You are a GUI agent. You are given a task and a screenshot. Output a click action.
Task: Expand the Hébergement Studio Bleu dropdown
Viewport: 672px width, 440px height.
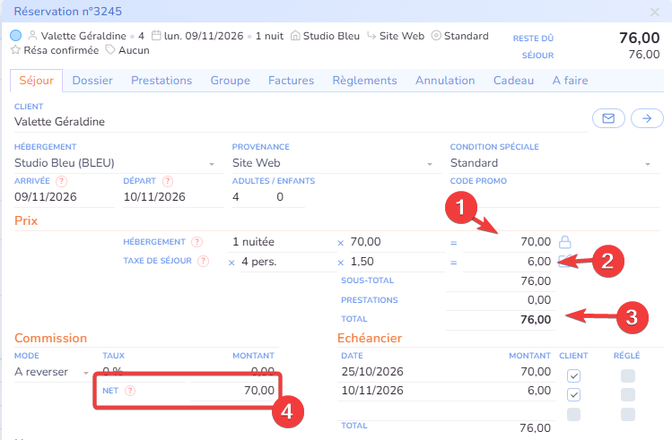(212, 164)
